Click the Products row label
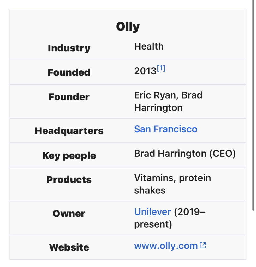This screenshot has height=267, width=256. [69, 180]
